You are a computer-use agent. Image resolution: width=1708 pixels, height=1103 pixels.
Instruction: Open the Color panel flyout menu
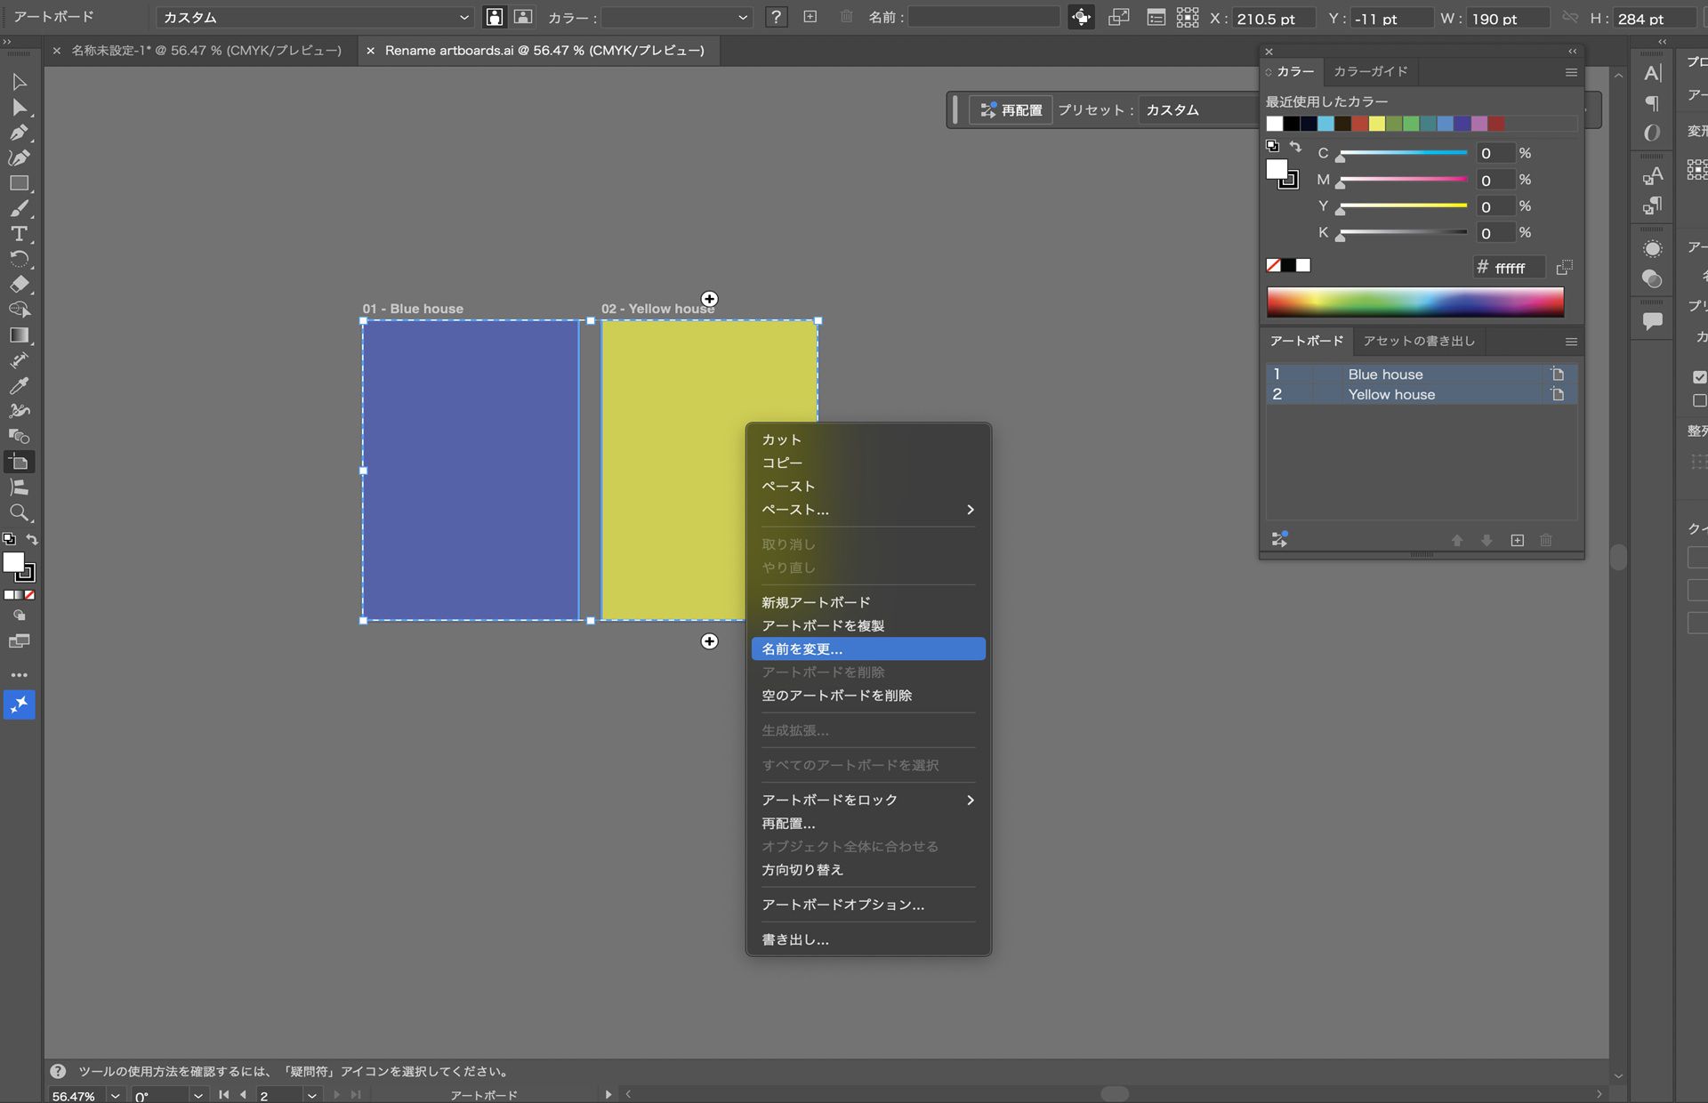pyautogui.click(x=1571, y=72)
